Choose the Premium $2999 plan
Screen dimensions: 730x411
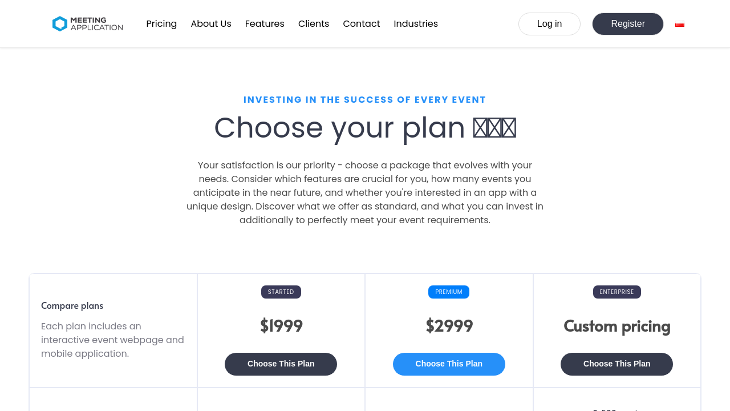pyautogui.click(x=449, y=364)
